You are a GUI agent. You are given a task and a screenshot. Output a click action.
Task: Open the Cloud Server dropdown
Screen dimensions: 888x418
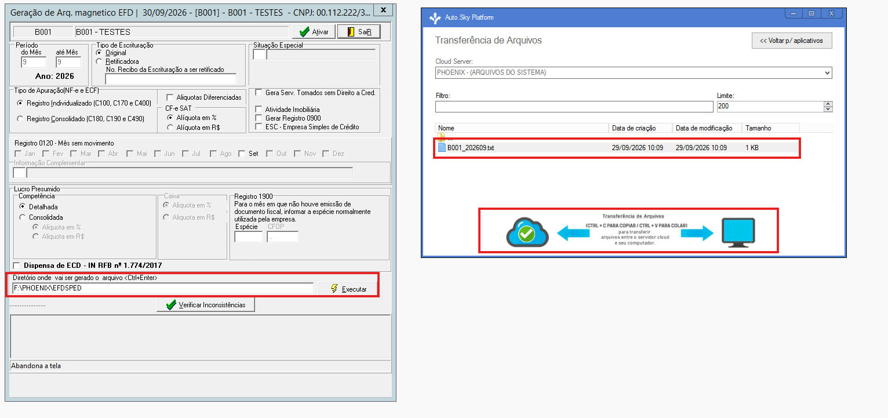[x=827, y=73]
